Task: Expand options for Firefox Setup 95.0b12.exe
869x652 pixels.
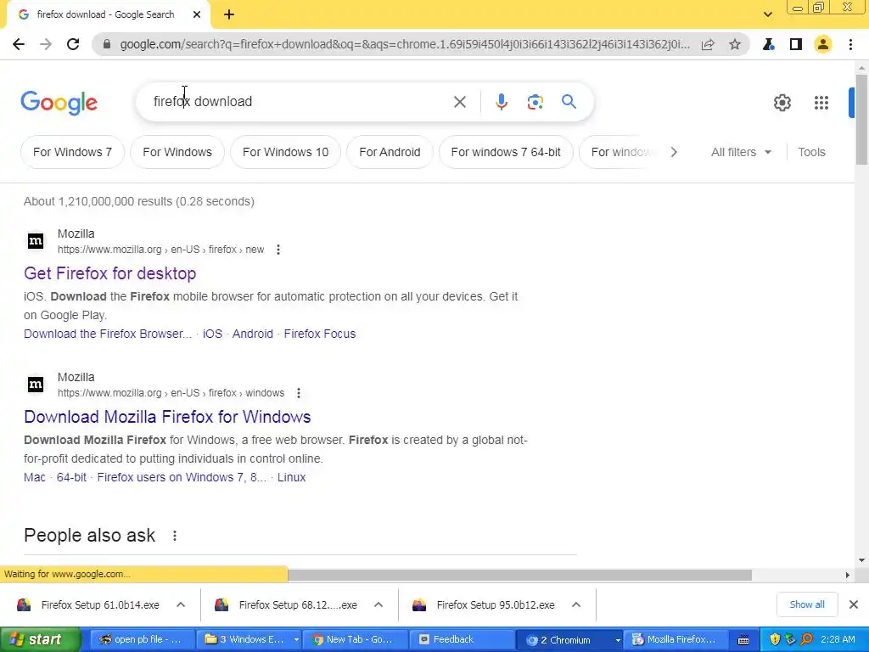Action: (x=576, y=604)
